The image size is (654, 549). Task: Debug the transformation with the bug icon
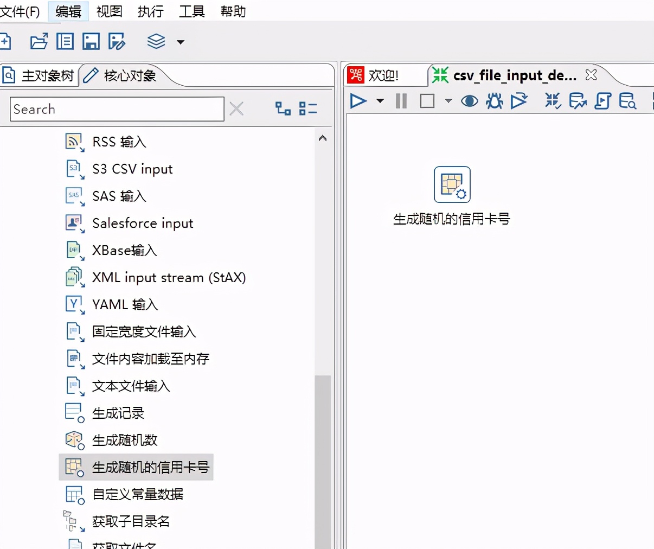[495, 101]
